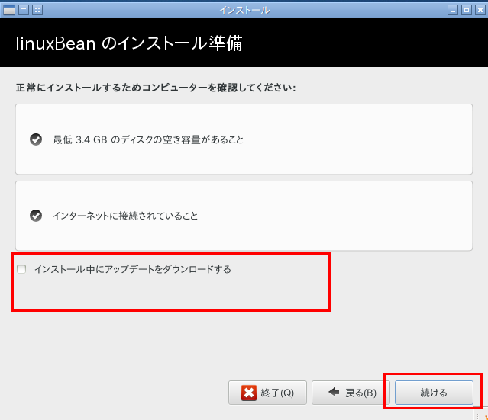The image size is (488, 420).
Task: Close the インストール window
Action: tap(480, 10)
